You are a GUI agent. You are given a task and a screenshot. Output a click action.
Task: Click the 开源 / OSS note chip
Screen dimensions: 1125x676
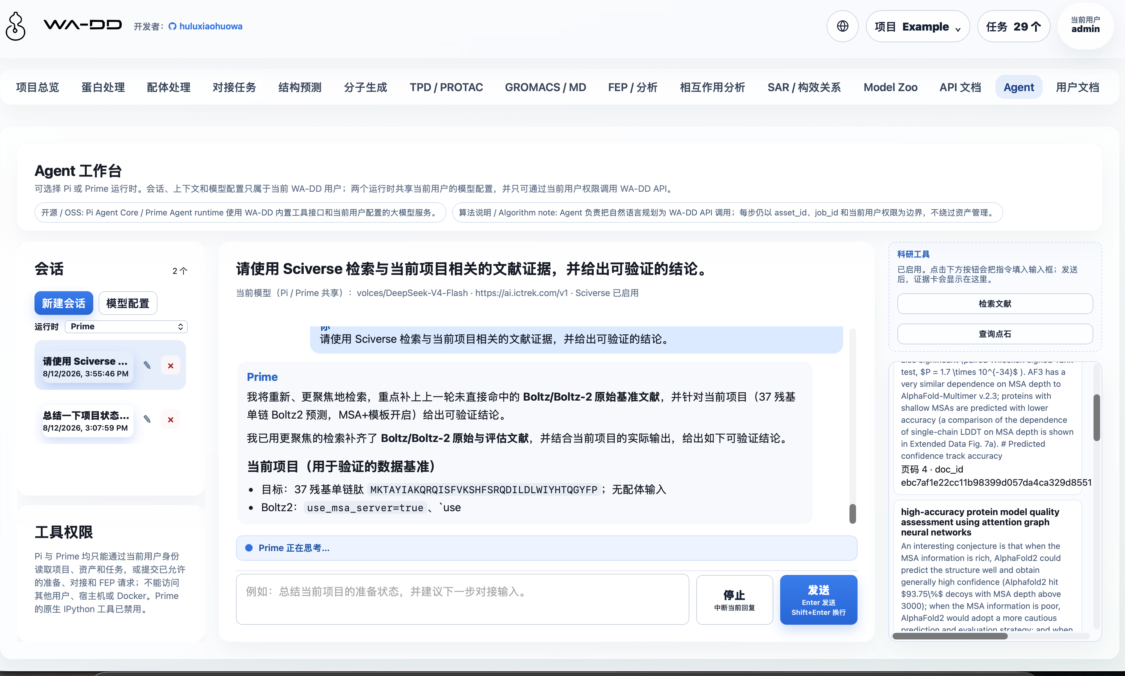click(x=240, y=213)
